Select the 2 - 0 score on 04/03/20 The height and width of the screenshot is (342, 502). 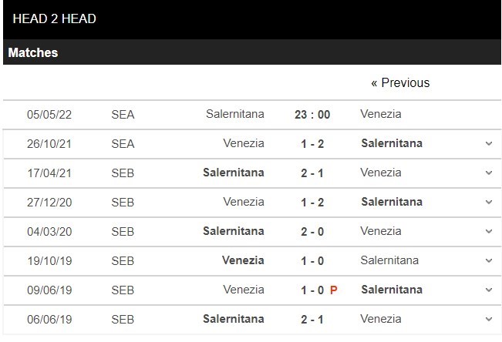(x=312, y=231)
